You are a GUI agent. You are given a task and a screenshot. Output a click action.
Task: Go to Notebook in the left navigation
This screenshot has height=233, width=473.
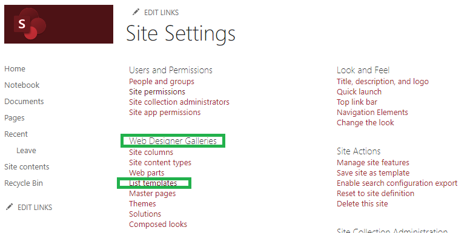(22, 85)
